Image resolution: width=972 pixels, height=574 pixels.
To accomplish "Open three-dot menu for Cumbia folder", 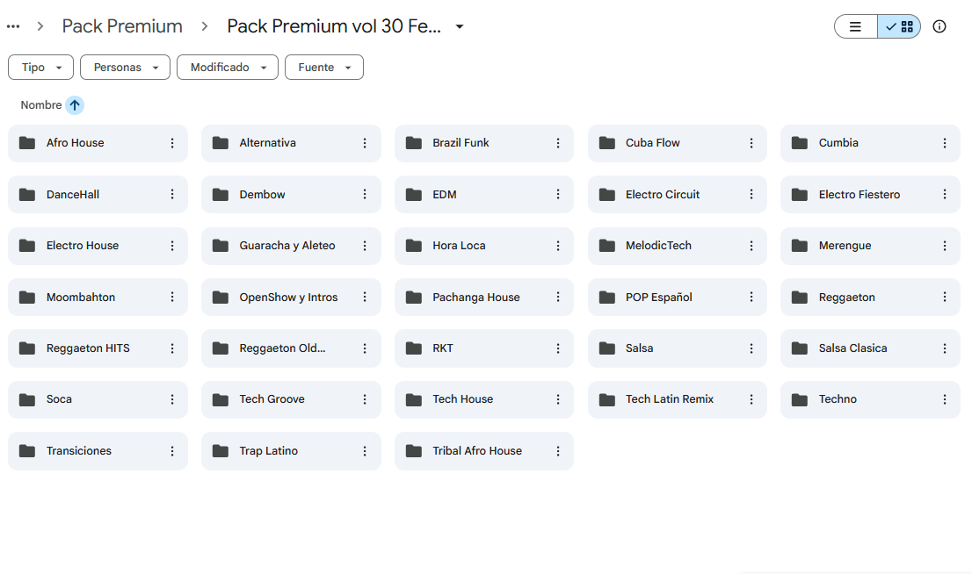I will (x=945, y=143).
